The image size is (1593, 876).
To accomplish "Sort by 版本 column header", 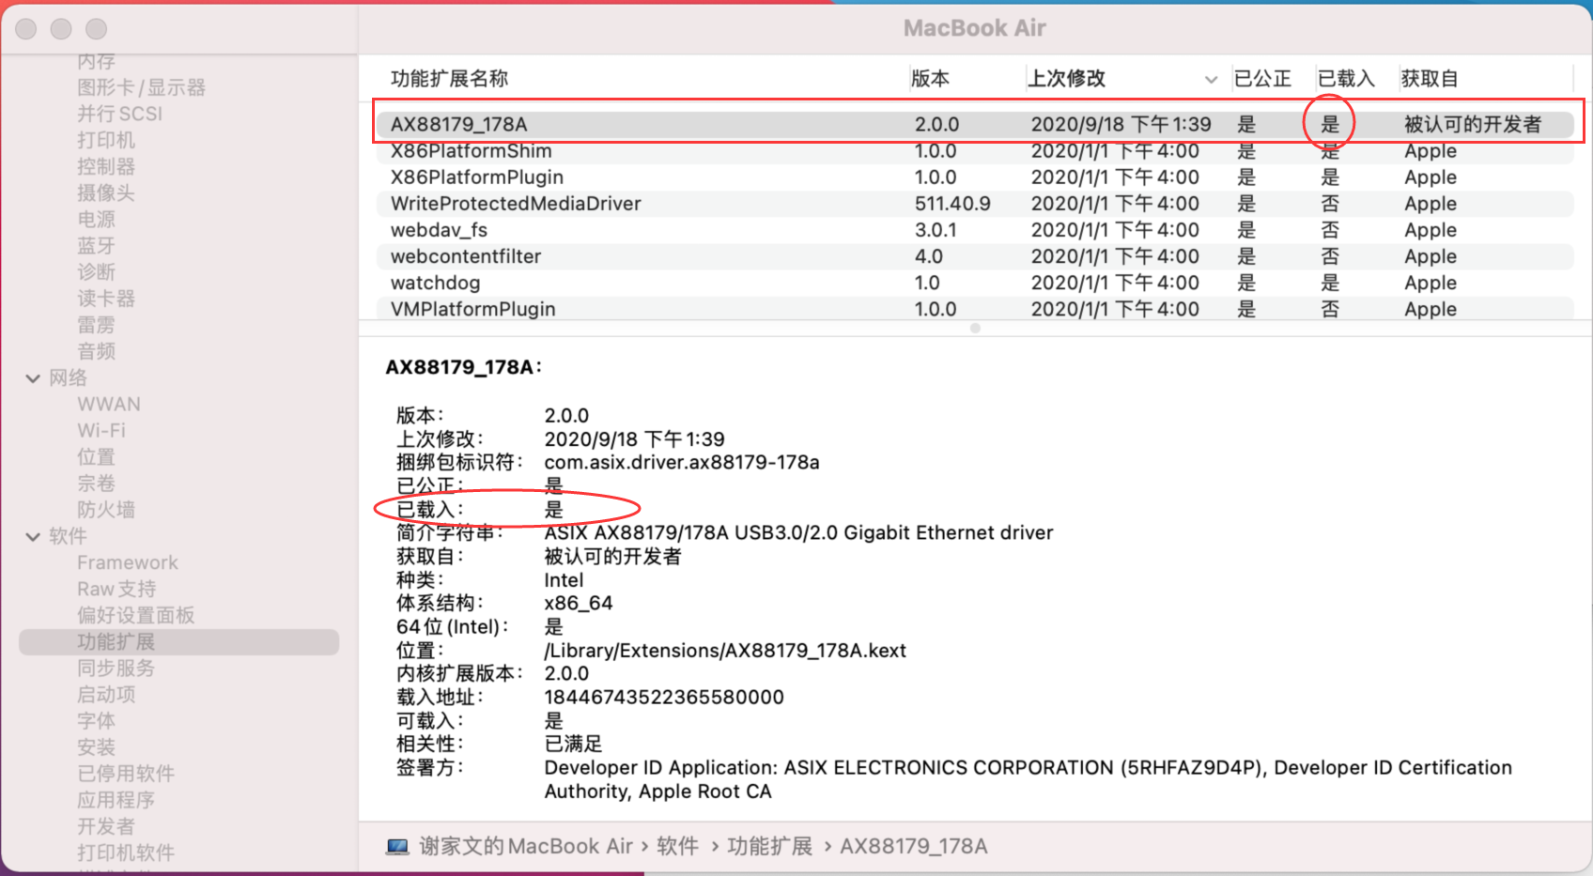I will (930, 79).
